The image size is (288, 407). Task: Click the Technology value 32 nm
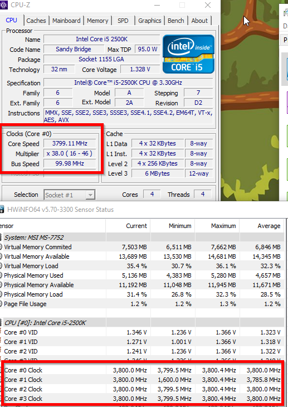pyautogui.click(x=59, y=69)
